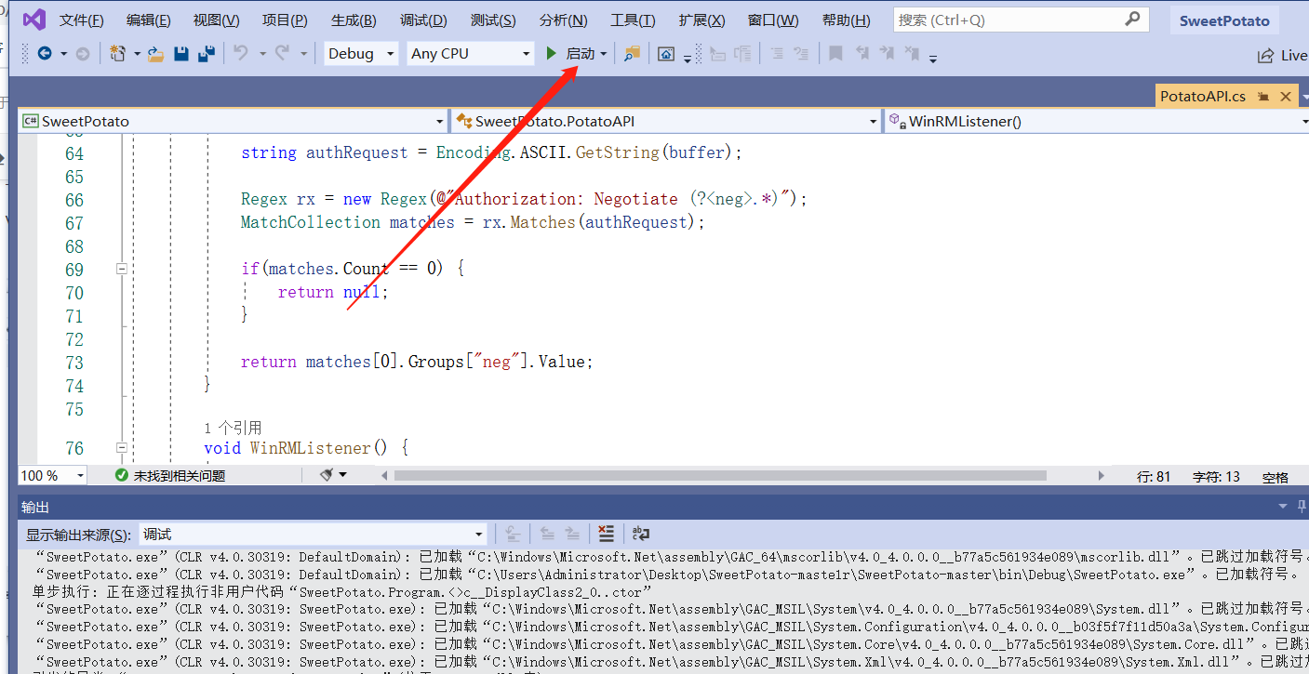Click the brush cleanup icon in editor footer

(327, 475)
